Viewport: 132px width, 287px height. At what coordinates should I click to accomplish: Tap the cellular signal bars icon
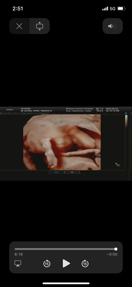105,9
